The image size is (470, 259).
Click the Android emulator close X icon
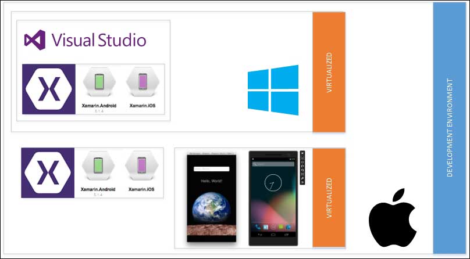[302, 153]
